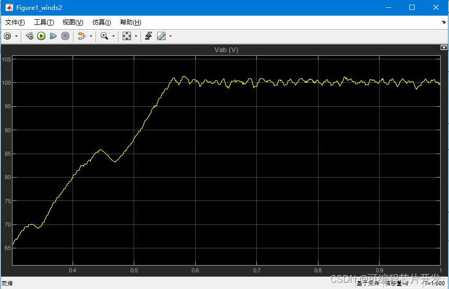Click the x-axis tick label 0.4
The height and width of the screenshot is (289, 449).
pyautogui.click(x=73, y=270)
